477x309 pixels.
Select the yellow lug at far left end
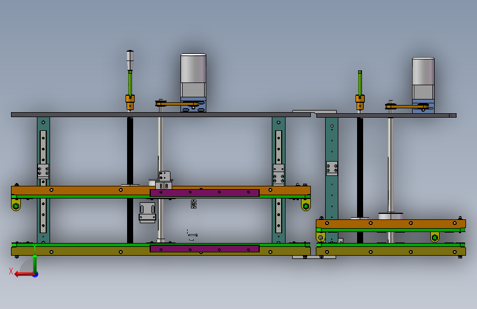[16, 205]
